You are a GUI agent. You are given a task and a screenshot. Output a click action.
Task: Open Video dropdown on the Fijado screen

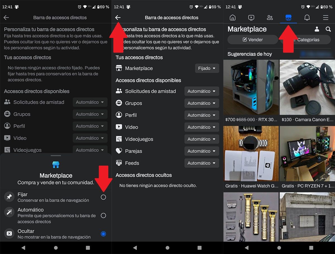202,127
